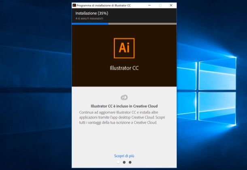Click the installation progress bar

point(124,24)
